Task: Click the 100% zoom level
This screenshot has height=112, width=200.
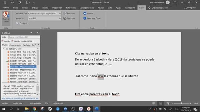Action: pos(196,103)
